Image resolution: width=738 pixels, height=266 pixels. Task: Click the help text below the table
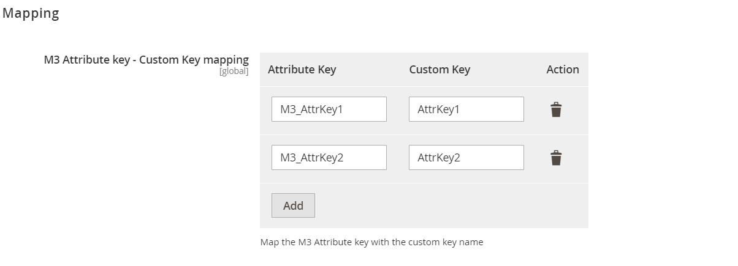[371, 242]
